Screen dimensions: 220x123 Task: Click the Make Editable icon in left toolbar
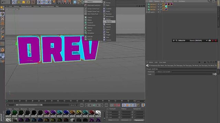pyautogui.click(x=2, y=8)
